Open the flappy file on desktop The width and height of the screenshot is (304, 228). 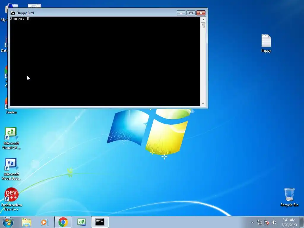click(x=266, y=43)
